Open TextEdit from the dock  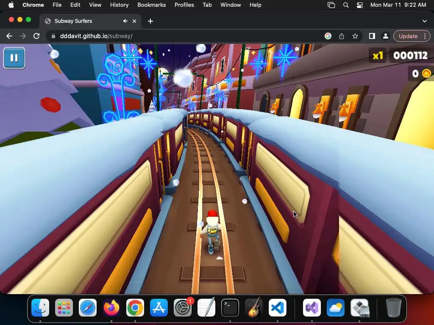206,308
